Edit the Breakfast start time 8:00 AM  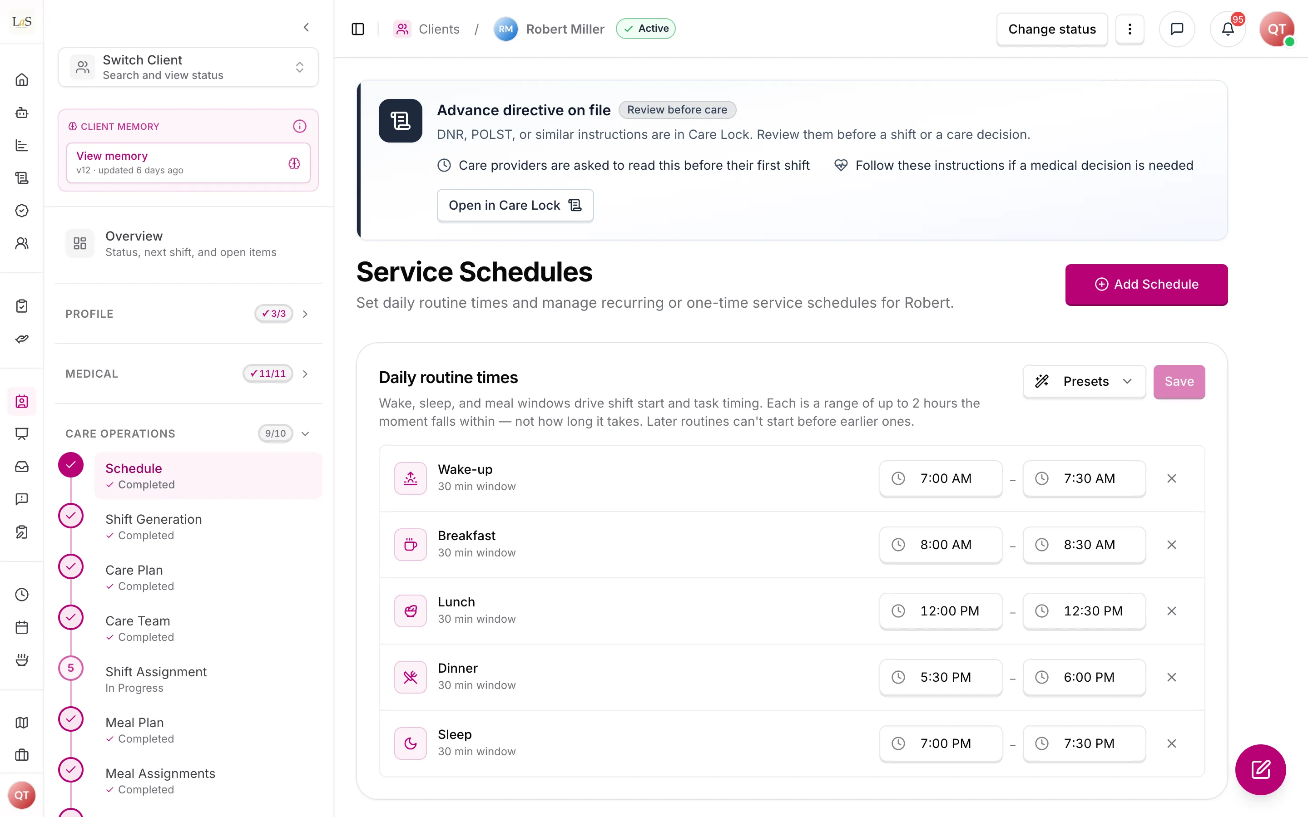coord(941,545)
